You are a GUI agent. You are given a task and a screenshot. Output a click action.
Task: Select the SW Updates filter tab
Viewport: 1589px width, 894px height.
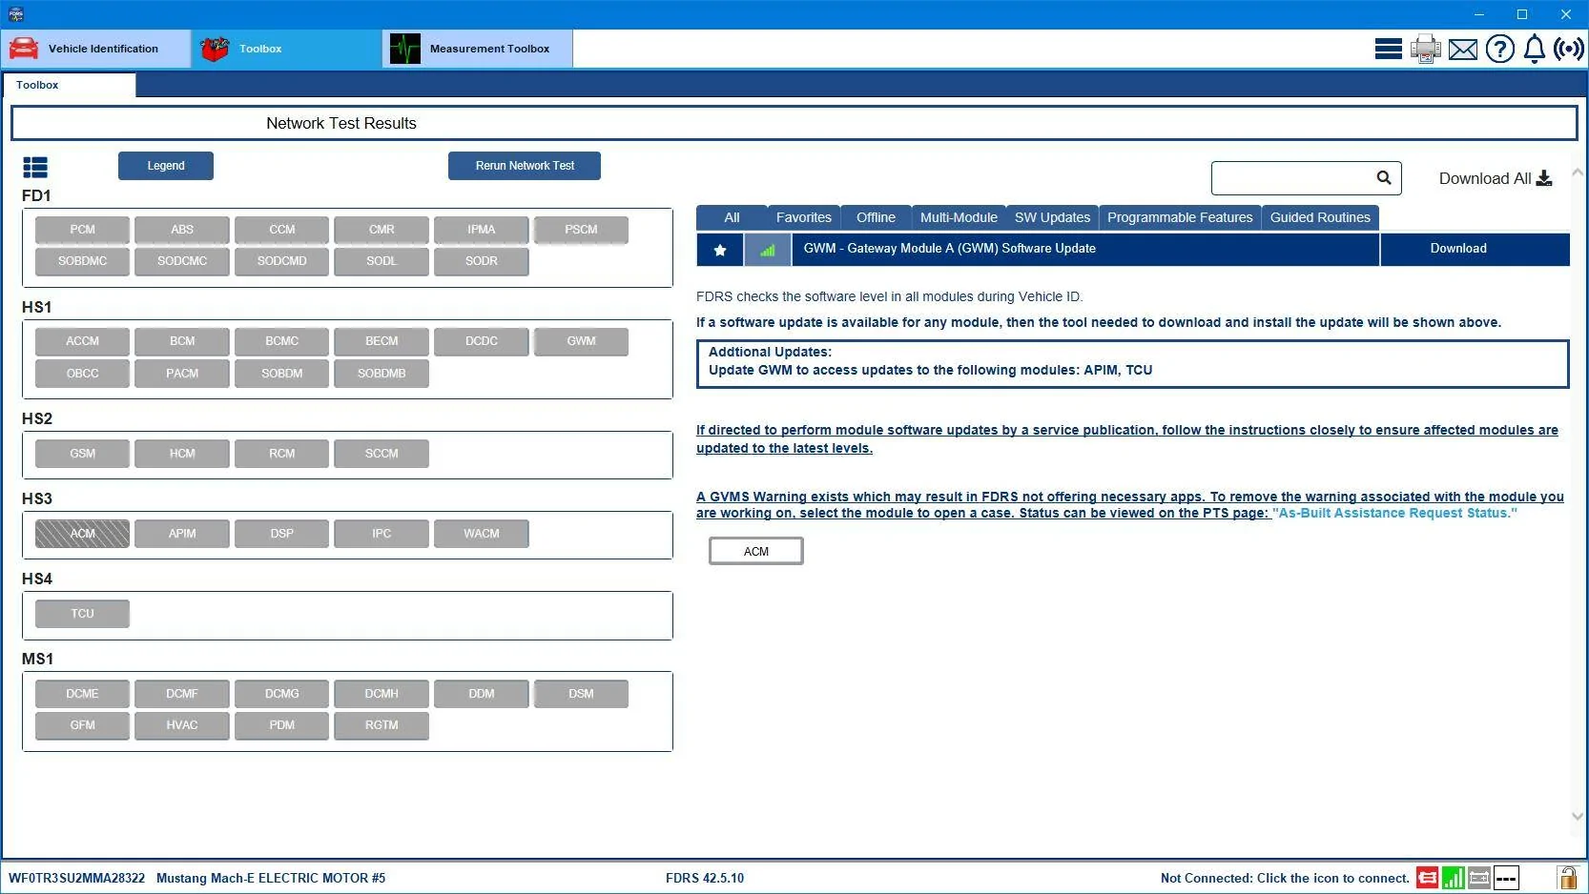tap(1052, 217)
